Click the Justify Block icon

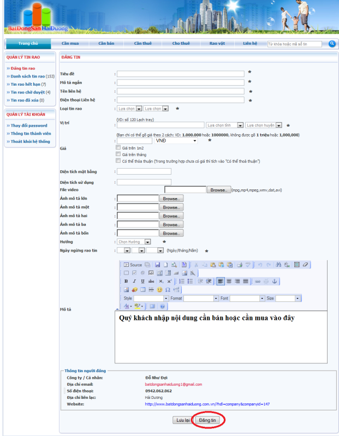pyautogui.click(x=246, y=282)
